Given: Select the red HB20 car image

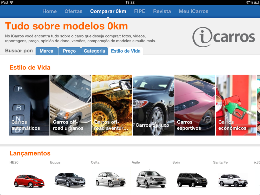Looking at the screenshot, I should click(29, 181).
